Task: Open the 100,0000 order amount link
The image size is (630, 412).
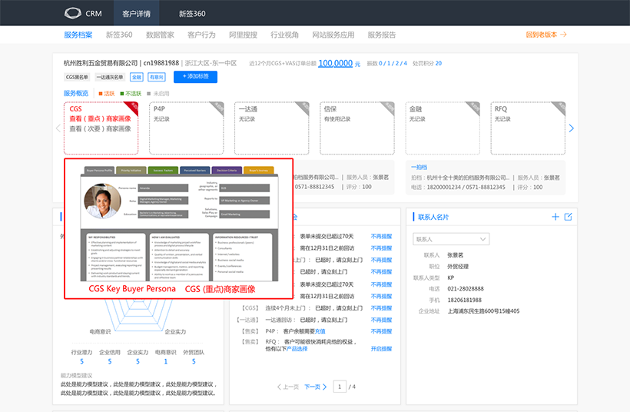Action: 335,63
